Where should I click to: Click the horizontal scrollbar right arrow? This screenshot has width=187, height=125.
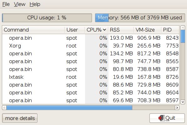coord(177,108)
